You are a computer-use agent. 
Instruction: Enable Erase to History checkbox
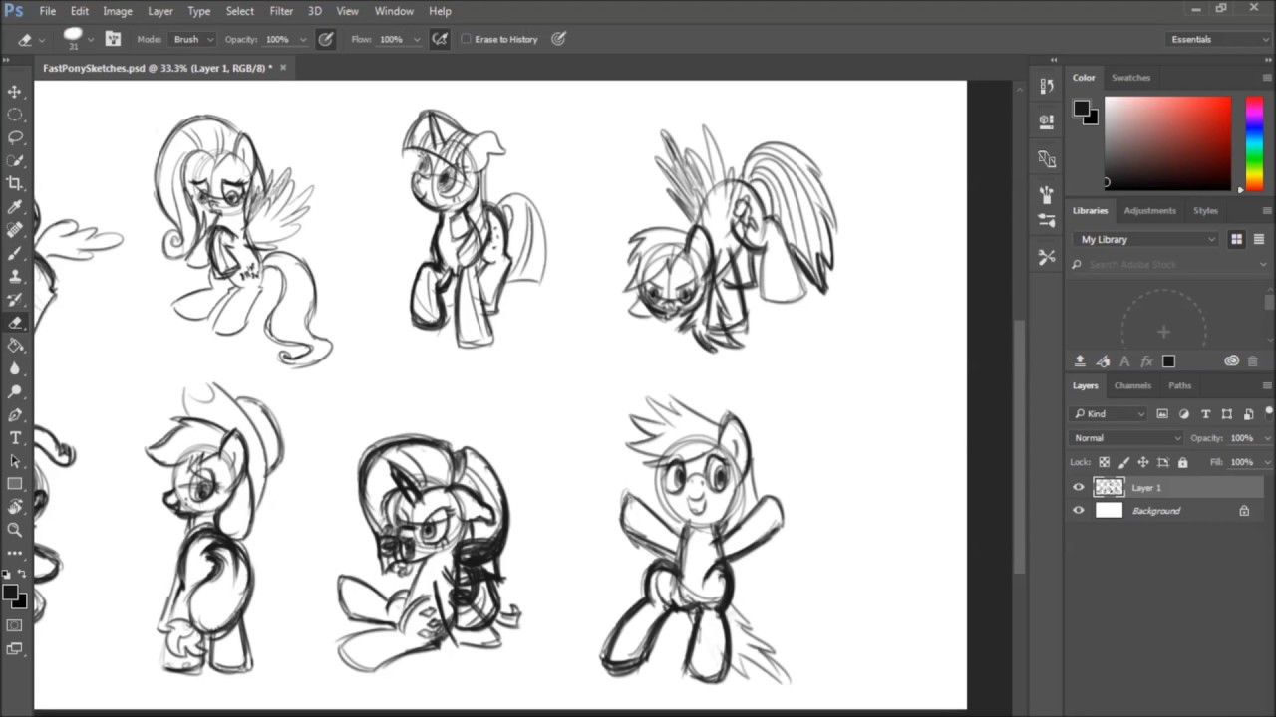[x=466, y=39]
